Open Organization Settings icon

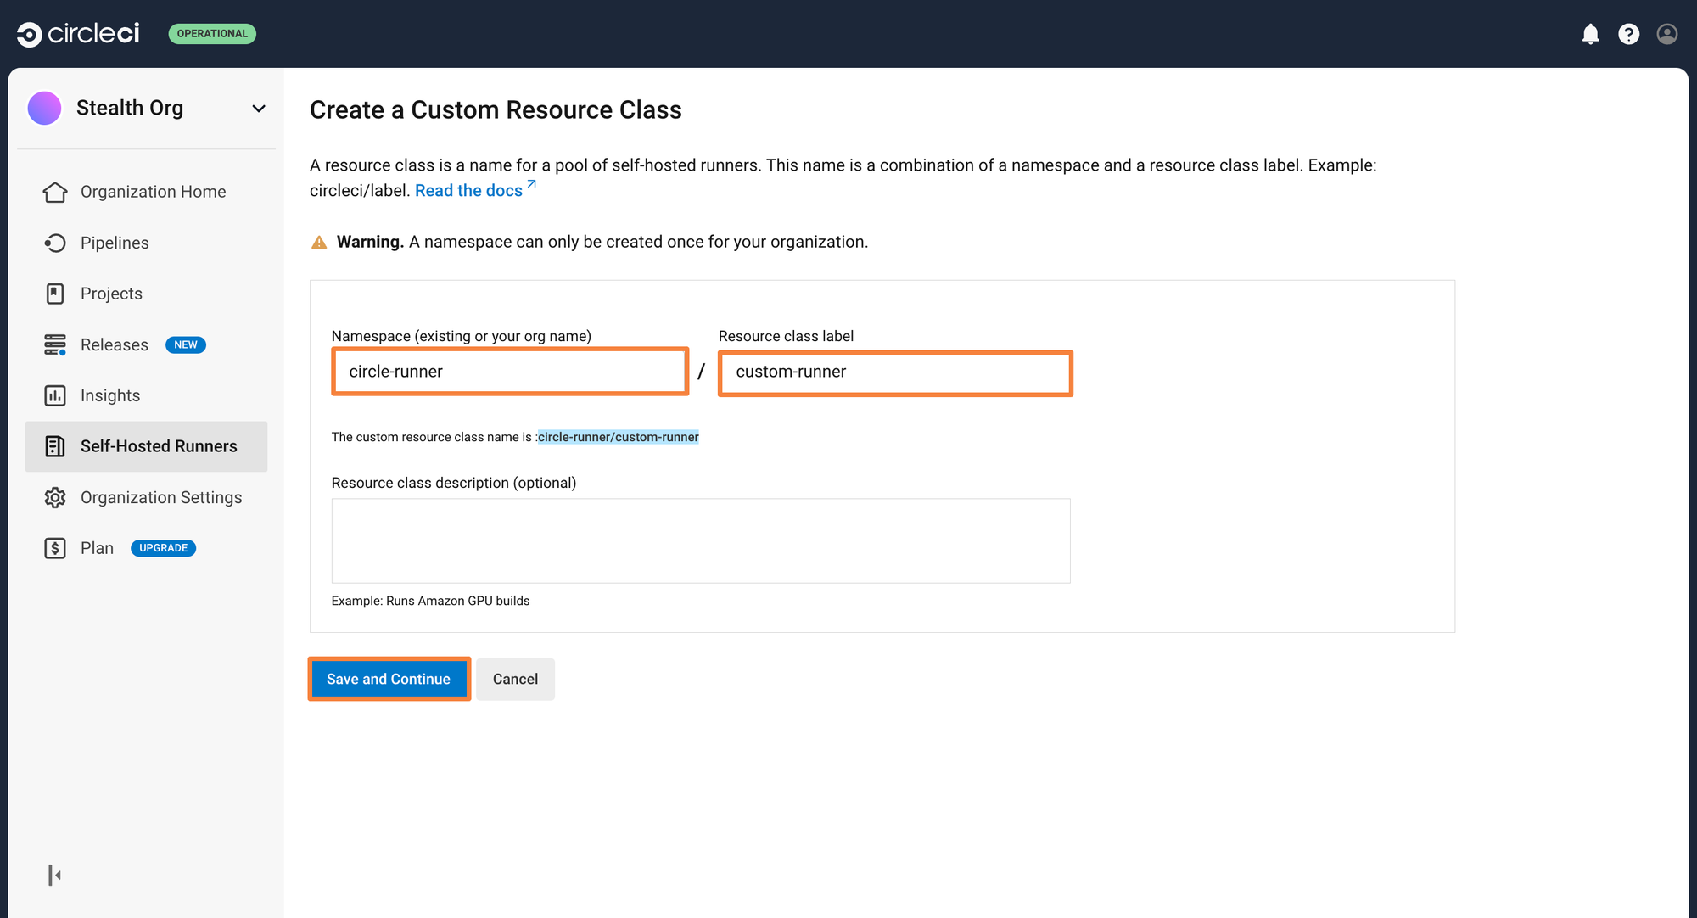tap(53, 496)
